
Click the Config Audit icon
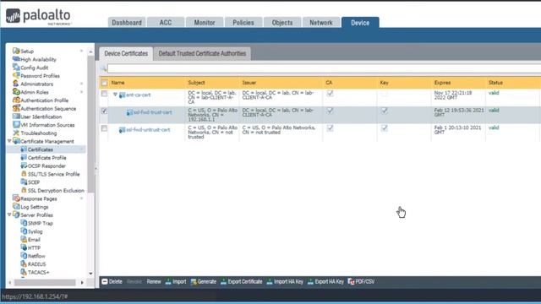click(16, 68)
